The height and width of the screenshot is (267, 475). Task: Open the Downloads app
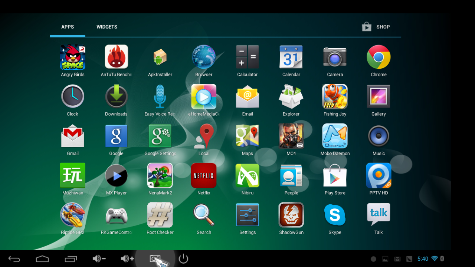[x=117, y=96]
